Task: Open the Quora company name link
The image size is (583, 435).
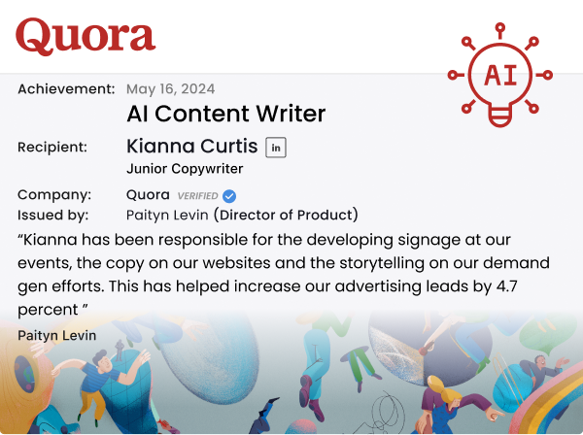Action: click(148, 194)
